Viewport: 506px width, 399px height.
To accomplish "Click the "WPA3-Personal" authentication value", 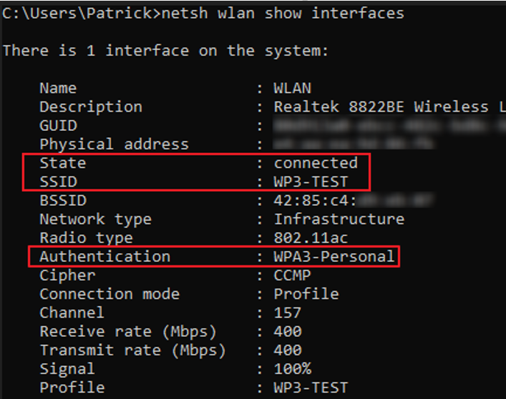I will click(334, 256).
